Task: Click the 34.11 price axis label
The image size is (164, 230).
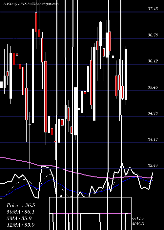Action: pyautogui.click(x=153, y=140)
